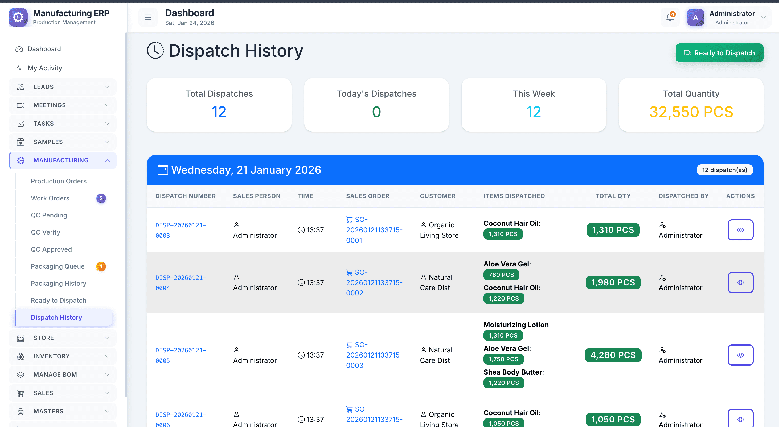Click cart icon for sales order 0001
779x427 pixels.
pyautogui.click(x=349, y=220)
